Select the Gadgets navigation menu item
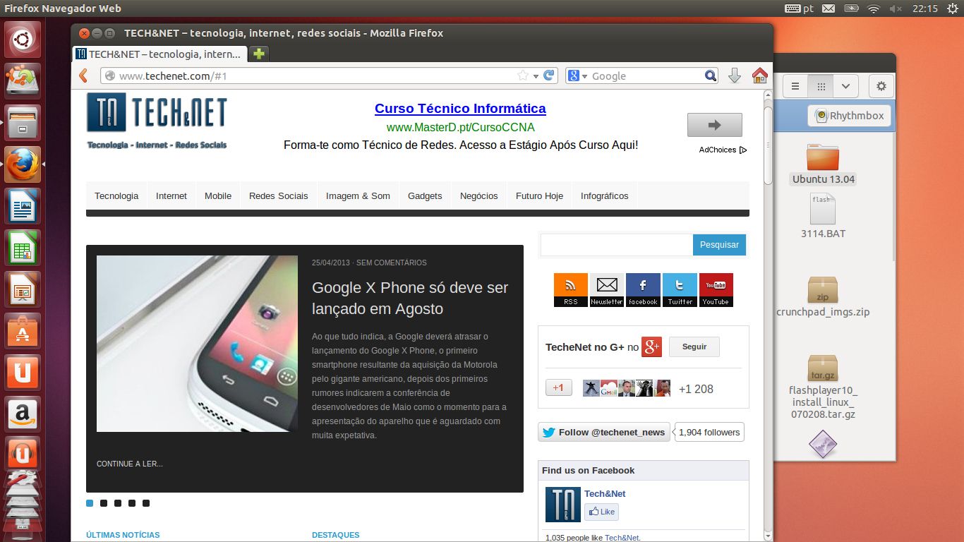 [x=425, y=195]
